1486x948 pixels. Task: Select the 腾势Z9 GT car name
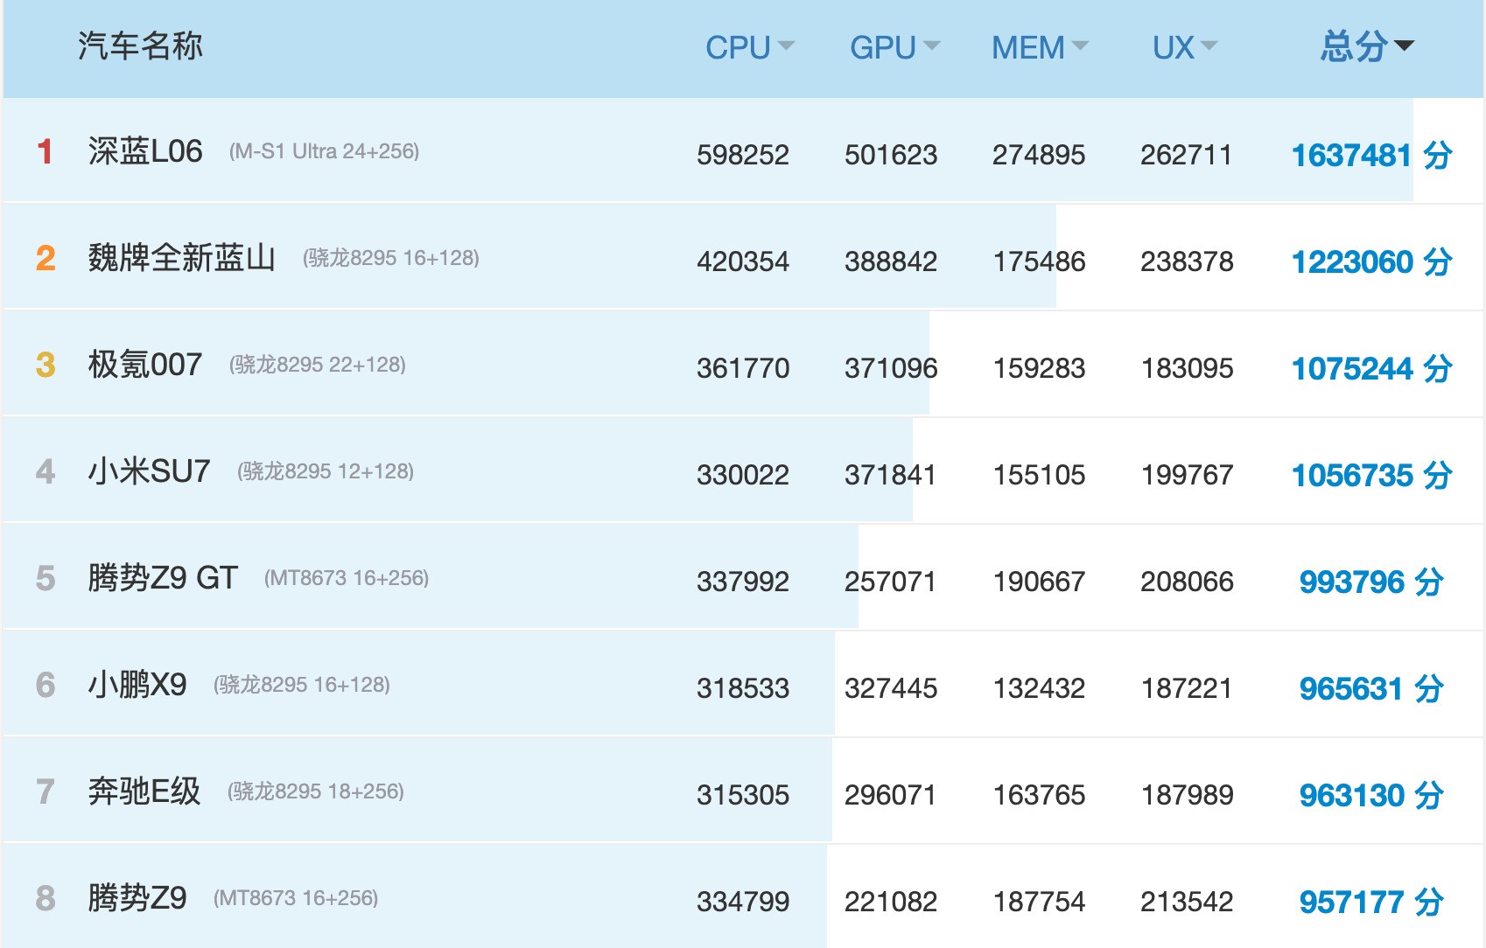tap(163, 578)
